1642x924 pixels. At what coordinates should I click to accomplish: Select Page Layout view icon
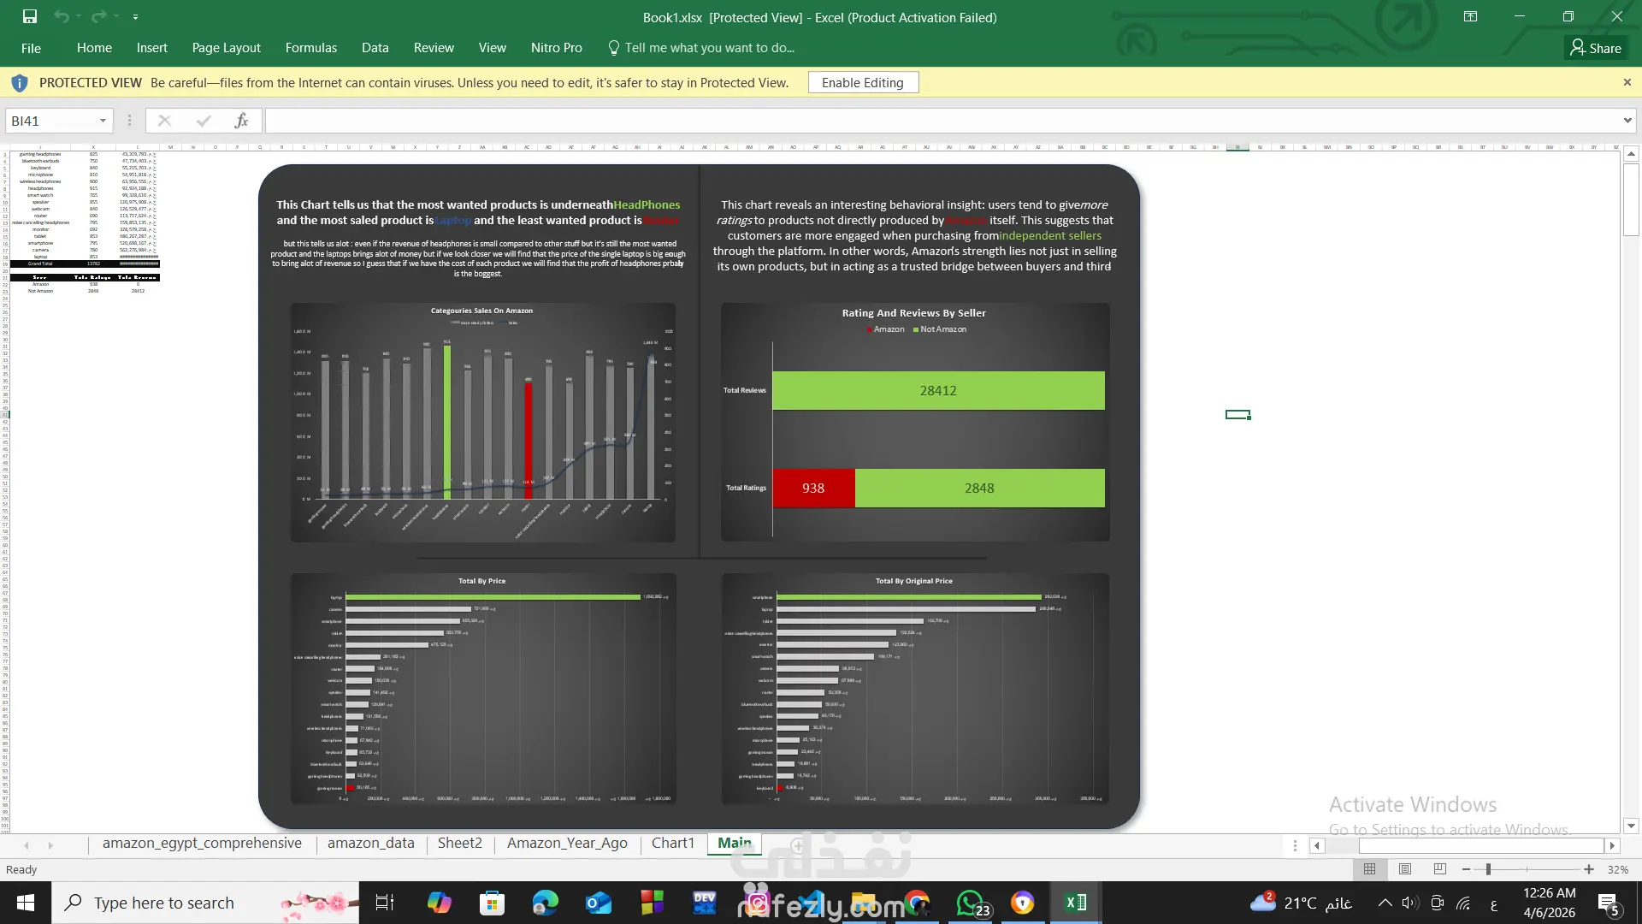pyautogui.click(x=1405, y=869)
